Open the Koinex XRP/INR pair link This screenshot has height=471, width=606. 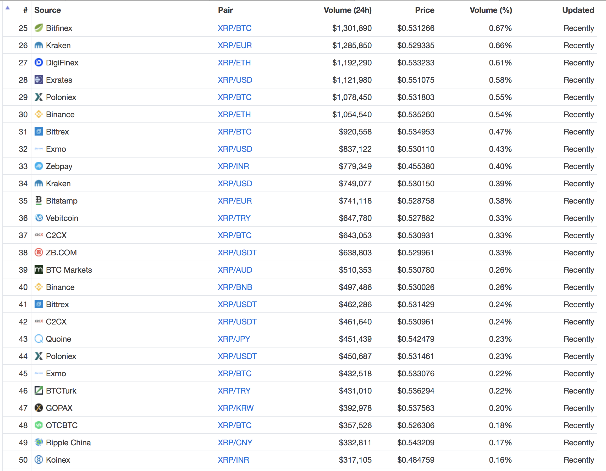pyautogui.click(x=233, y=460)
